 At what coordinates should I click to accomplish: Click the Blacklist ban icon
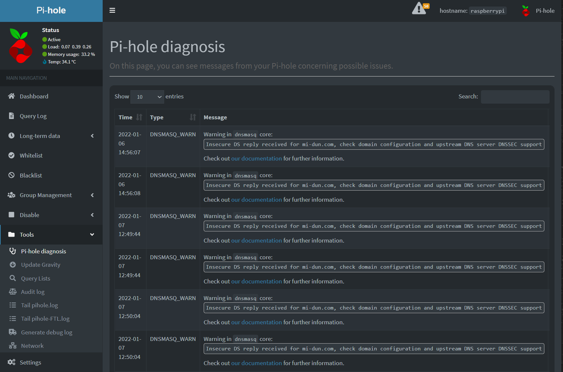11,175
